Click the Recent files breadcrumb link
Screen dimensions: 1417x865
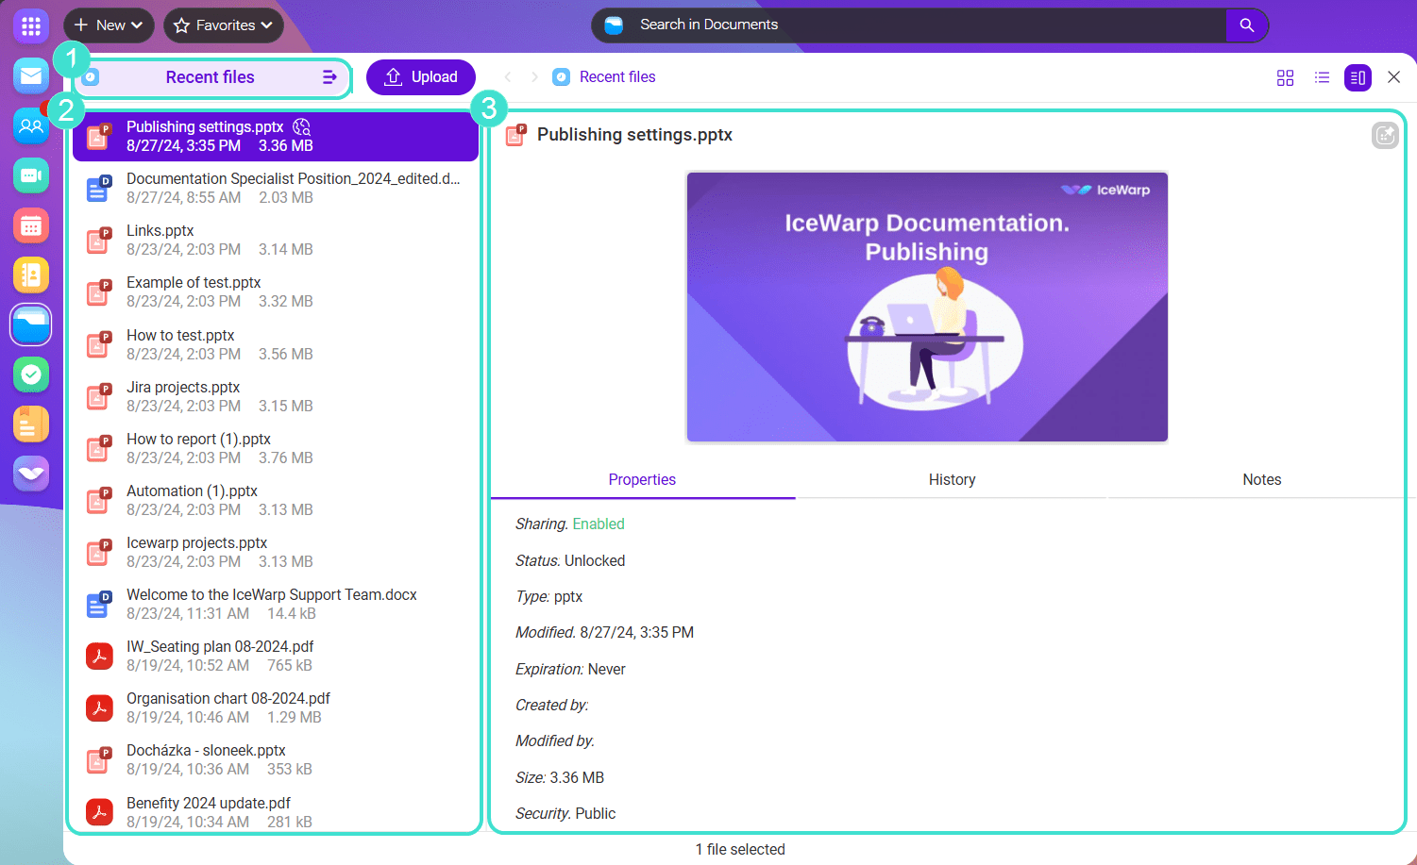(617, 77)
